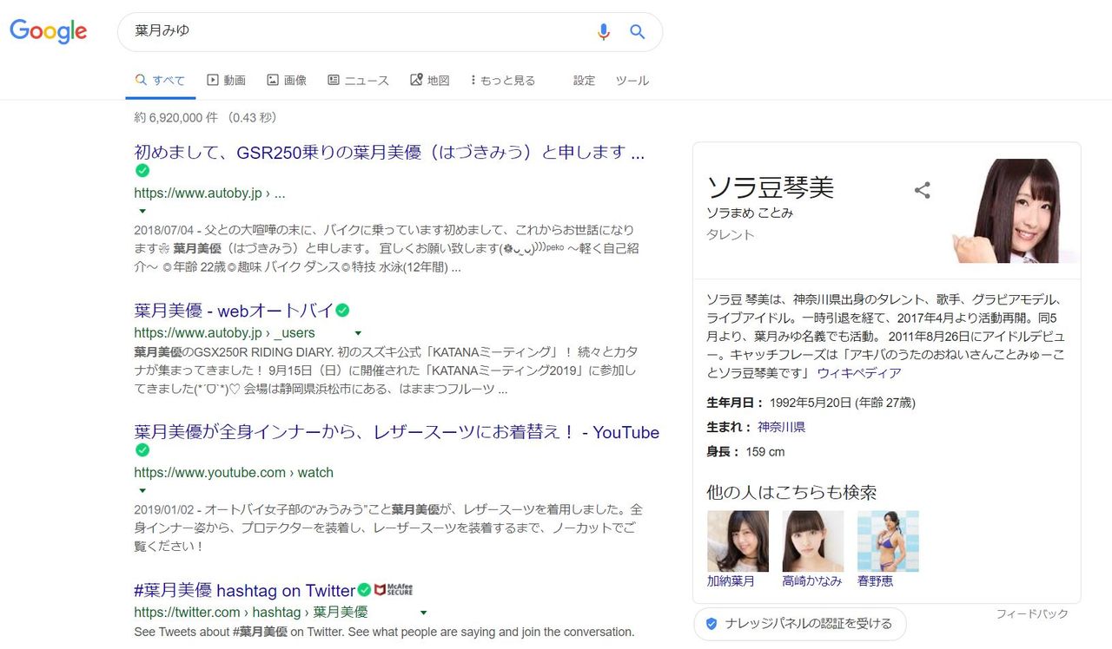Expand dropdown arrow under youtube.com watch URL
This screenshot has width=1112, height=649.
coord(142,490)
